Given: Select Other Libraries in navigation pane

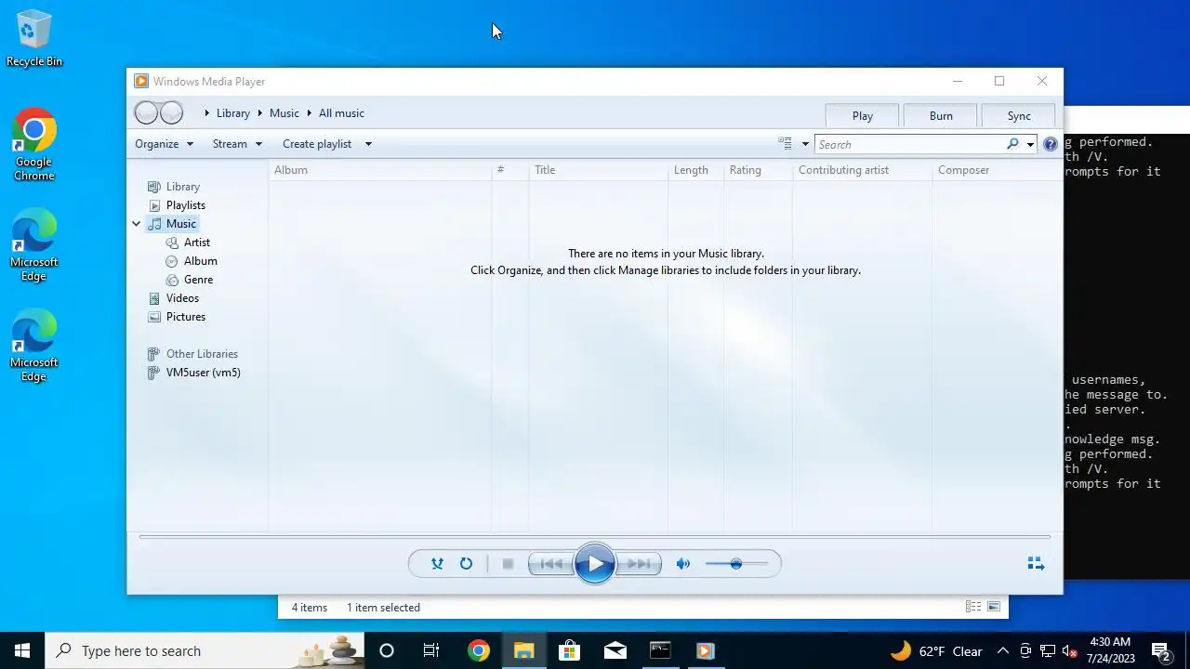Looking at the screenshot, I should pyautogui.click(x=202, y=354).
